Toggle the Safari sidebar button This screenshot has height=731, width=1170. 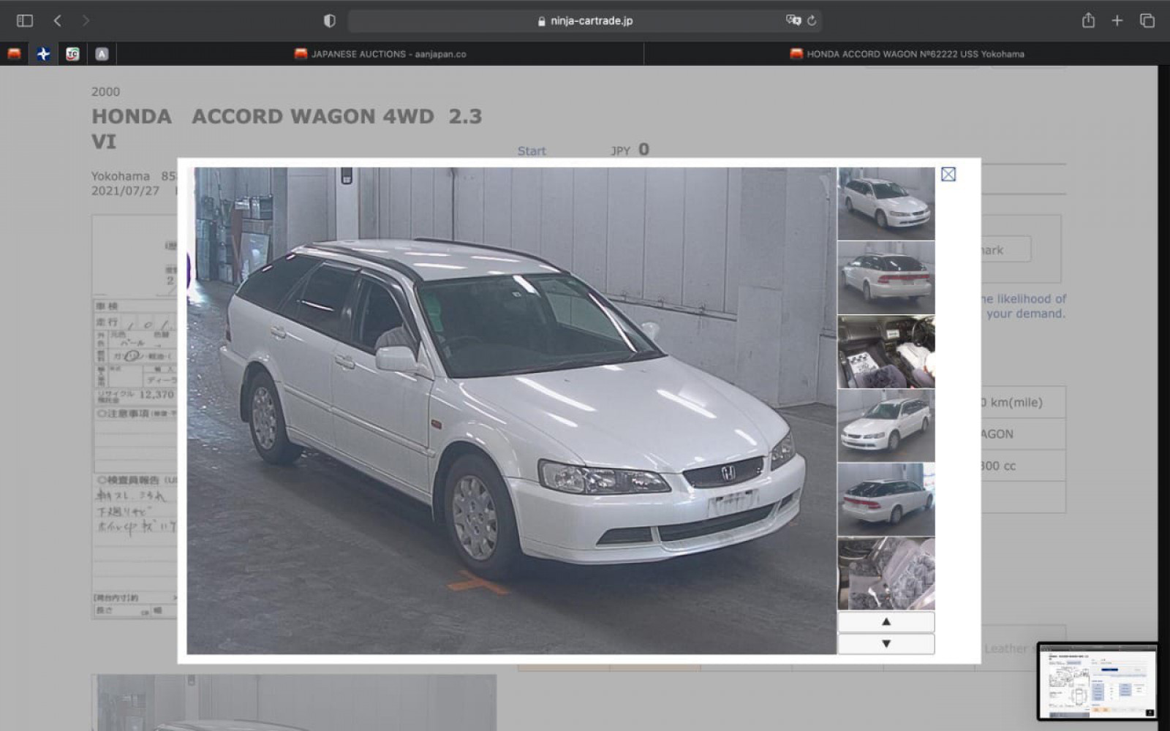point(25,20)
